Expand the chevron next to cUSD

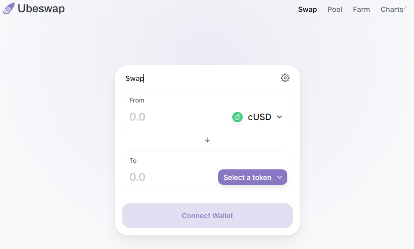pyautogui.click(x=279, y=117)
